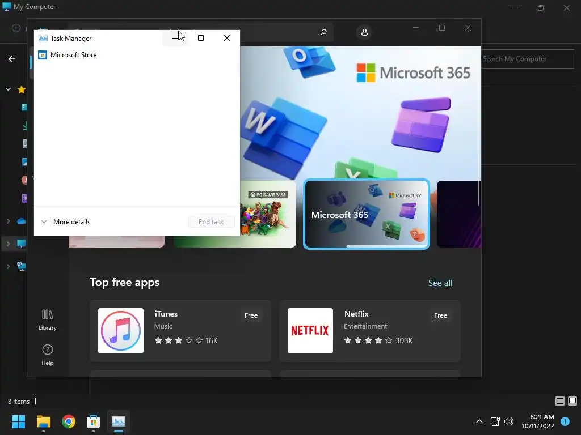This screenshot has height=435, width=581.
Task: Click the Netflix app logo
Action: (x=310, y=331)
